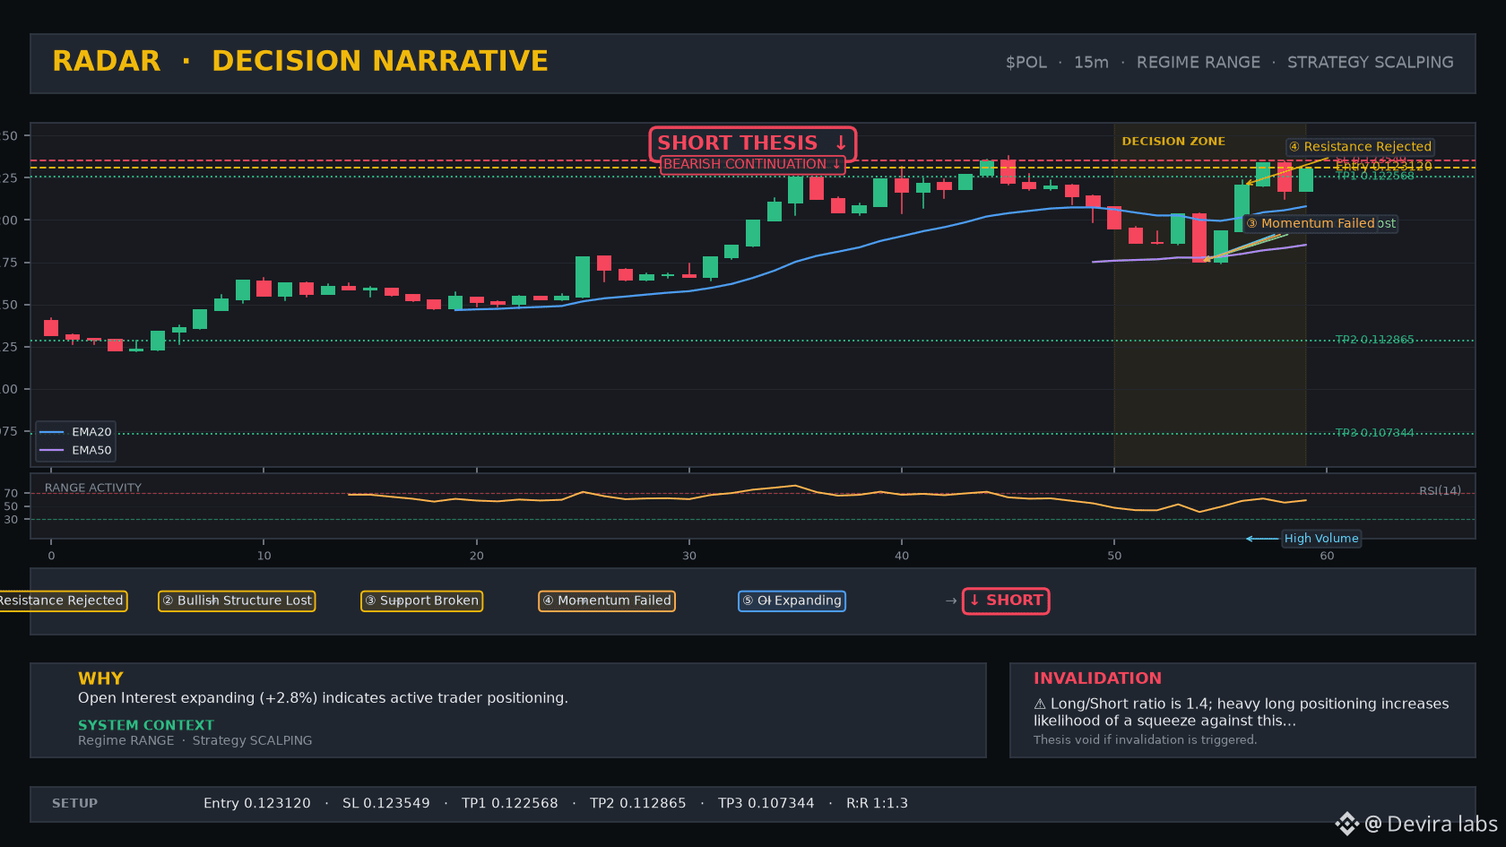This screenshot has height=847, width=1506.
Task: Click the 15m timeframe in header
Action: 1091,63
